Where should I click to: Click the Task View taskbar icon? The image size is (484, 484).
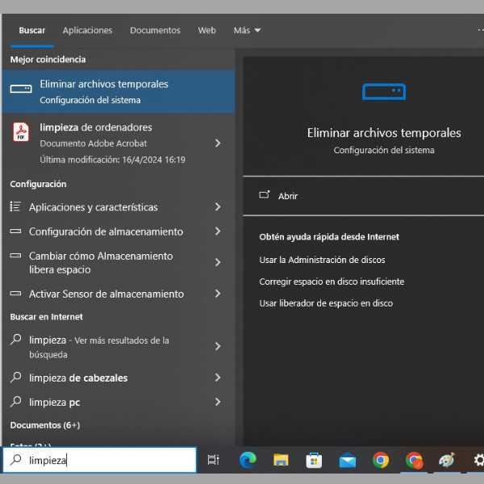(x=213, y=460)
